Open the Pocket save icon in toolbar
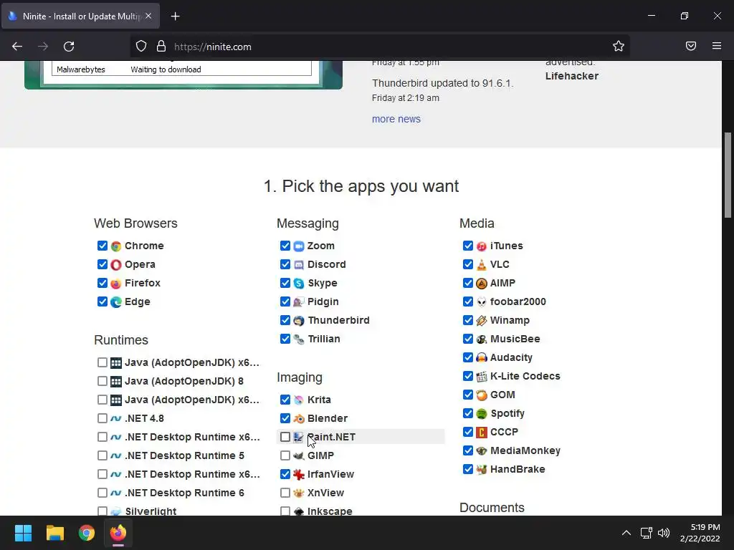The width and height of the screenshot is (734, 550). [x=691, y=47]
